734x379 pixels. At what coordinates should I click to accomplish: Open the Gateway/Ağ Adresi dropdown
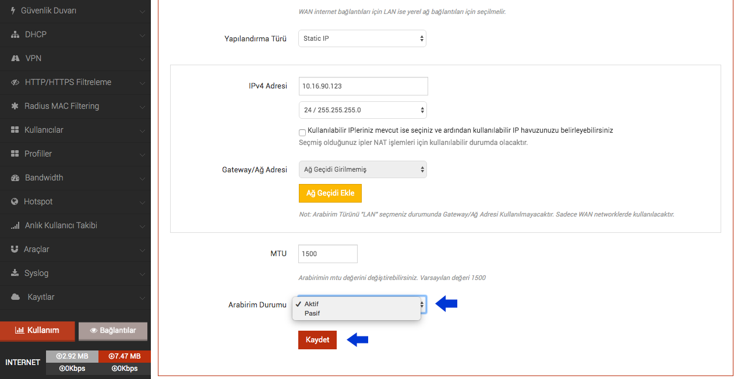[x=362, y=169]
